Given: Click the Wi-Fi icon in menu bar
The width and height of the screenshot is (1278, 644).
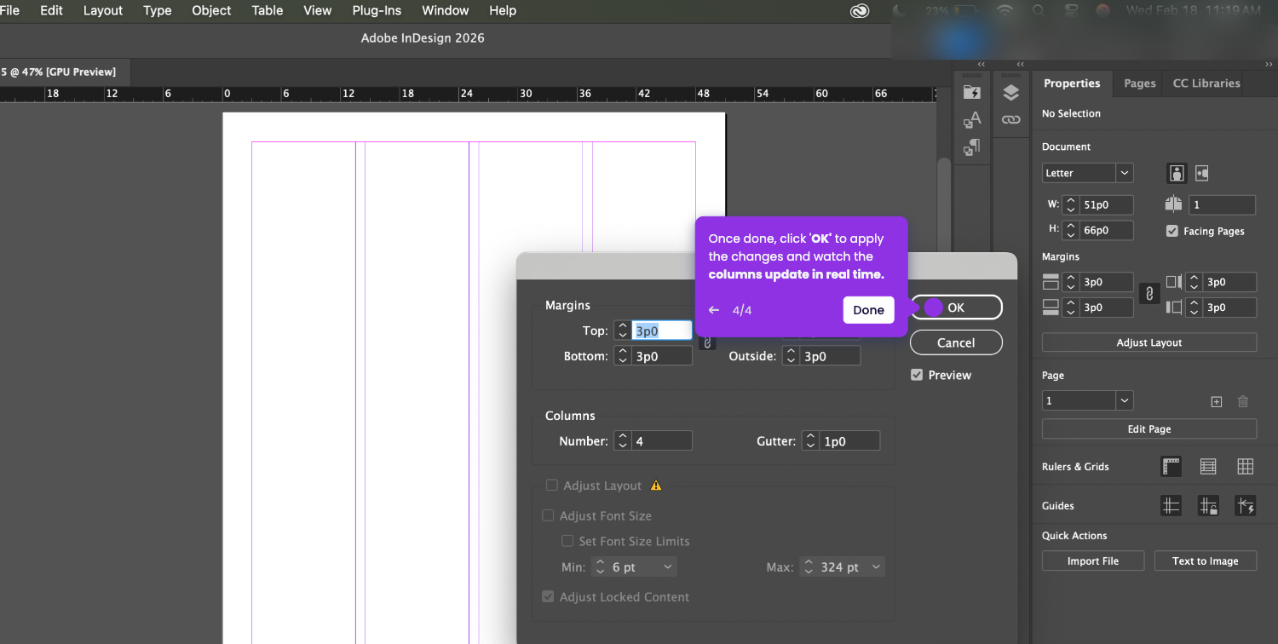Looking at the screenshot, I should pos(1005,11).
